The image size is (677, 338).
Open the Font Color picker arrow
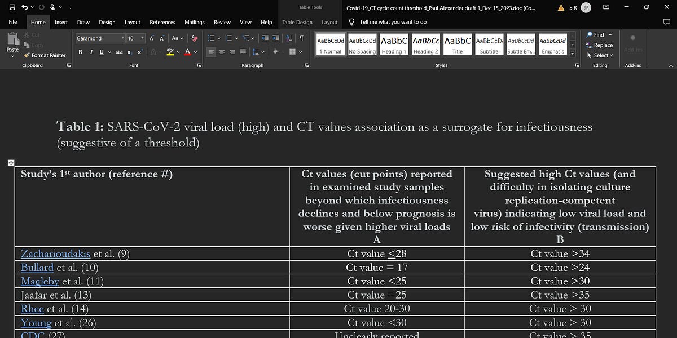[195, 51]
